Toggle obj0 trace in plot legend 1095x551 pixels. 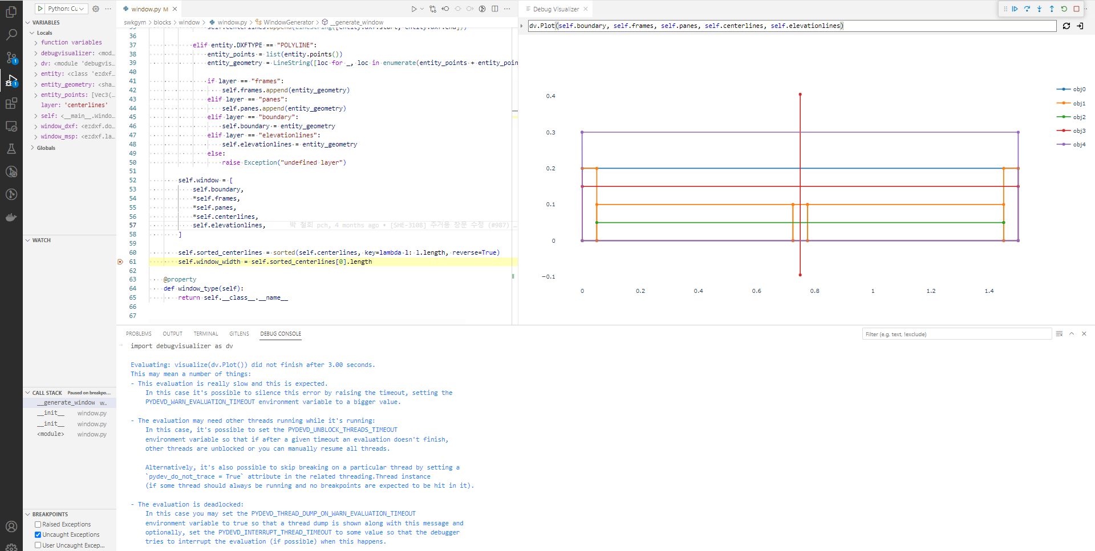click(x=1071, y=89)
